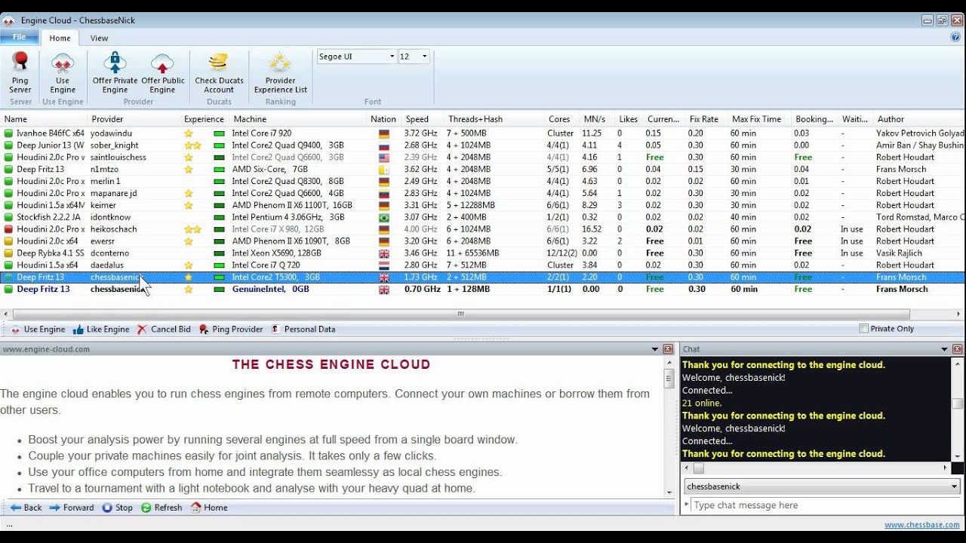
Task: Select Offer Public Engine icon
Action: [x=162, y=72]
